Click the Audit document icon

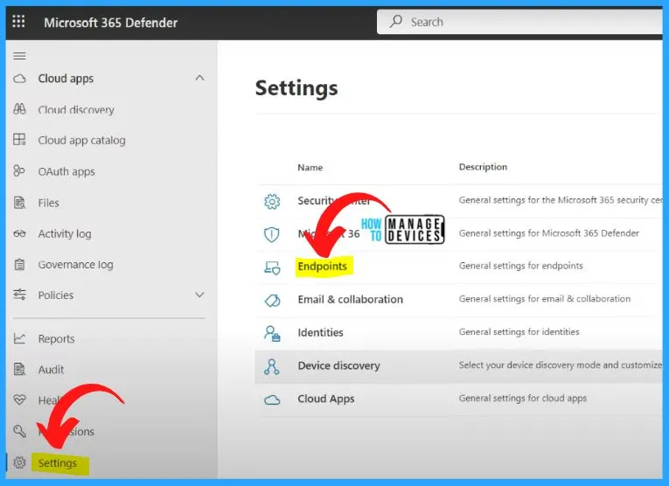19,369
